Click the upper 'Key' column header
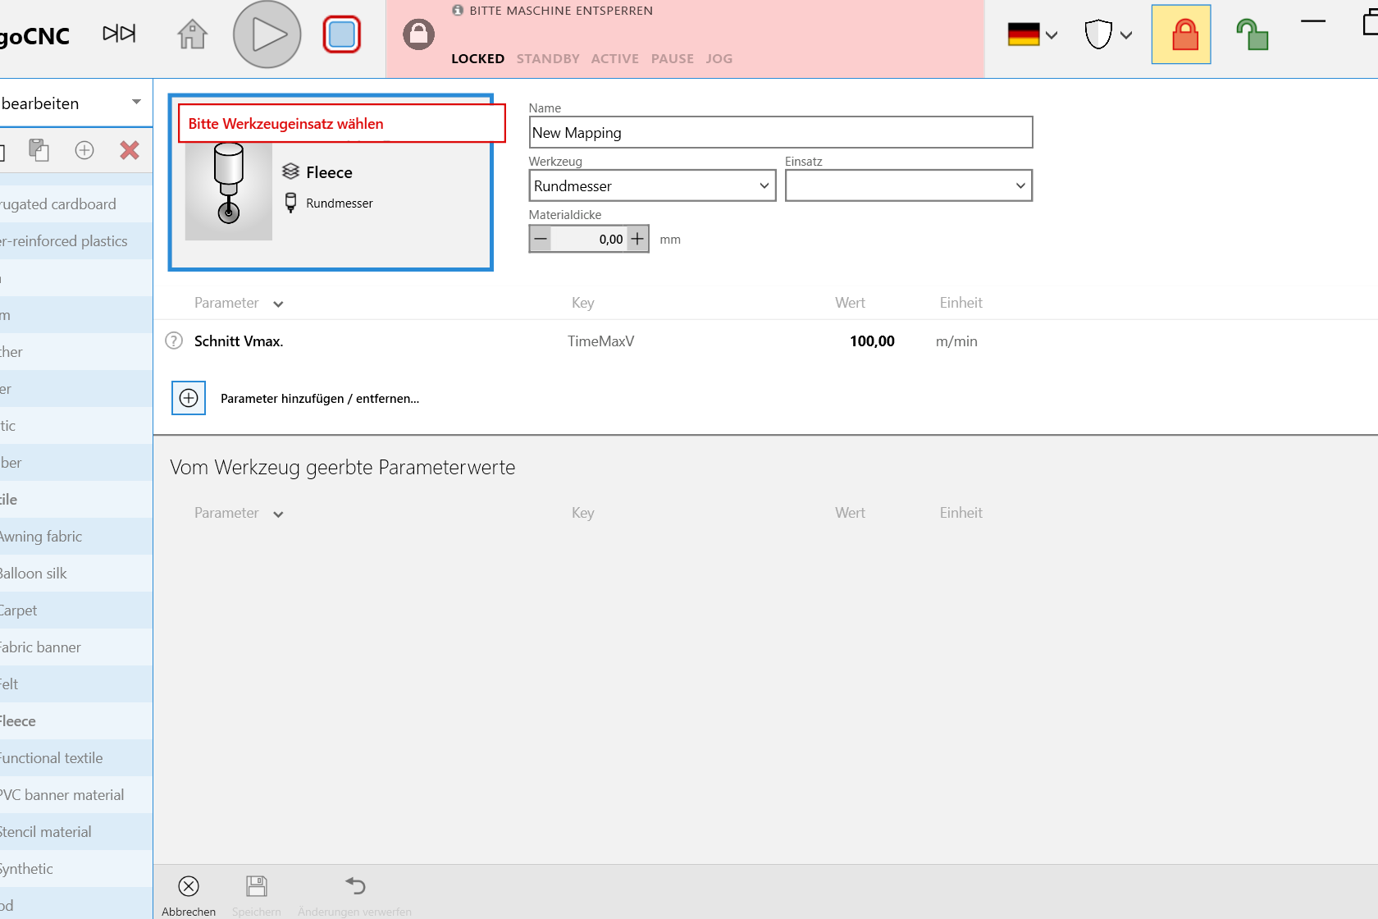The height and width of the screenshot is (919, 1378). click(583, 303)
